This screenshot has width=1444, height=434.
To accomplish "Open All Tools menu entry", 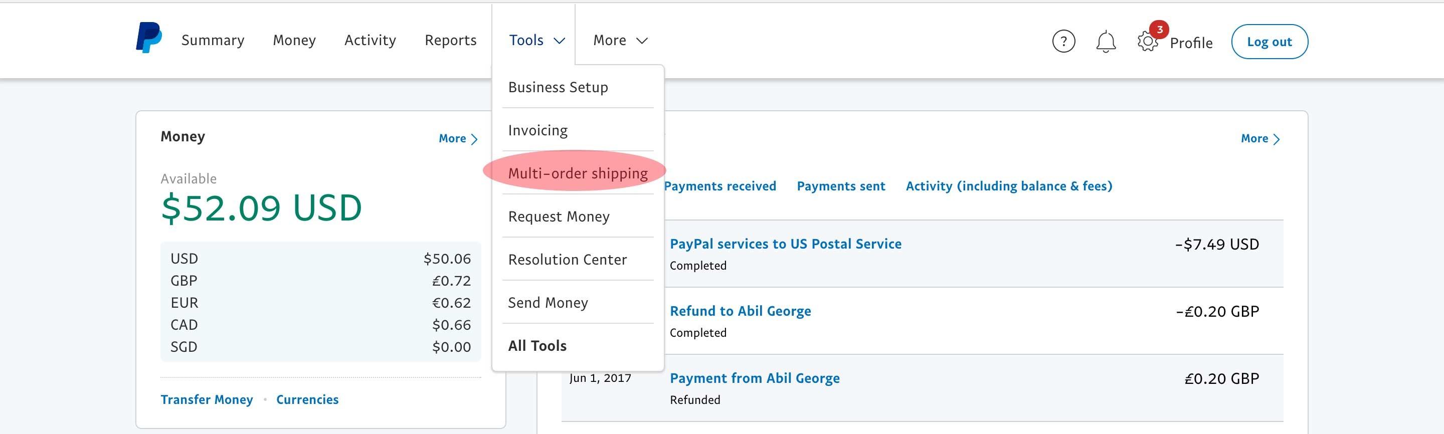I will click(x=537, y=345).
